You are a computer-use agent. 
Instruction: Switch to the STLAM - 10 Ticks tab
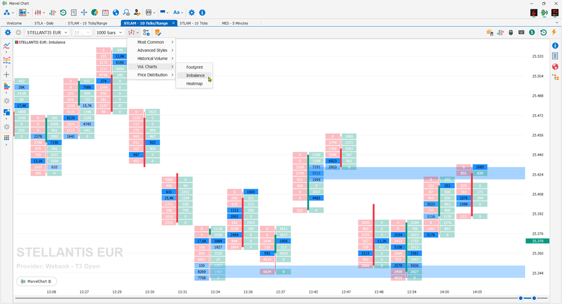point(194,23)
